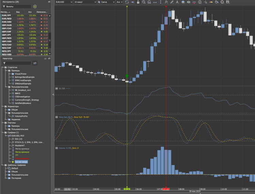Click the green plus add instrument button

coord(35,6)
